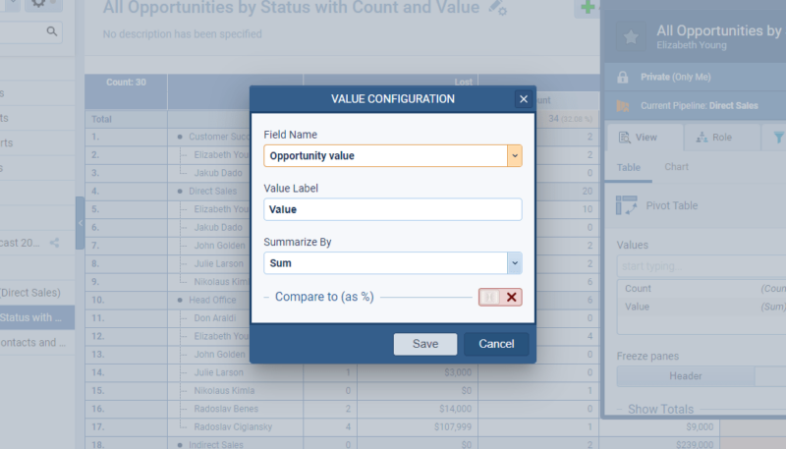Cancel the value configuration dialog
Image resolution: width=786 pixels, height=449 pixels.
pyautogui.click(x=496, y=344)
